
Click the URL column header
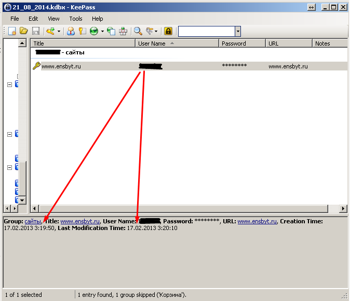[289, 44]
